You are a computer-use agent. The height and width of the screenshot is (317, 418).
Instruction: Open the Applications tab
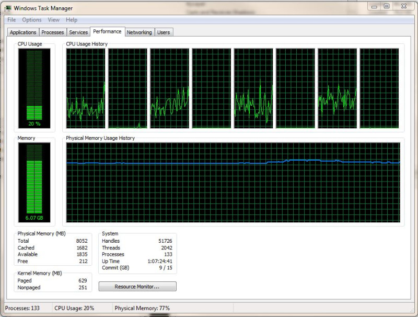coord(23,32)
